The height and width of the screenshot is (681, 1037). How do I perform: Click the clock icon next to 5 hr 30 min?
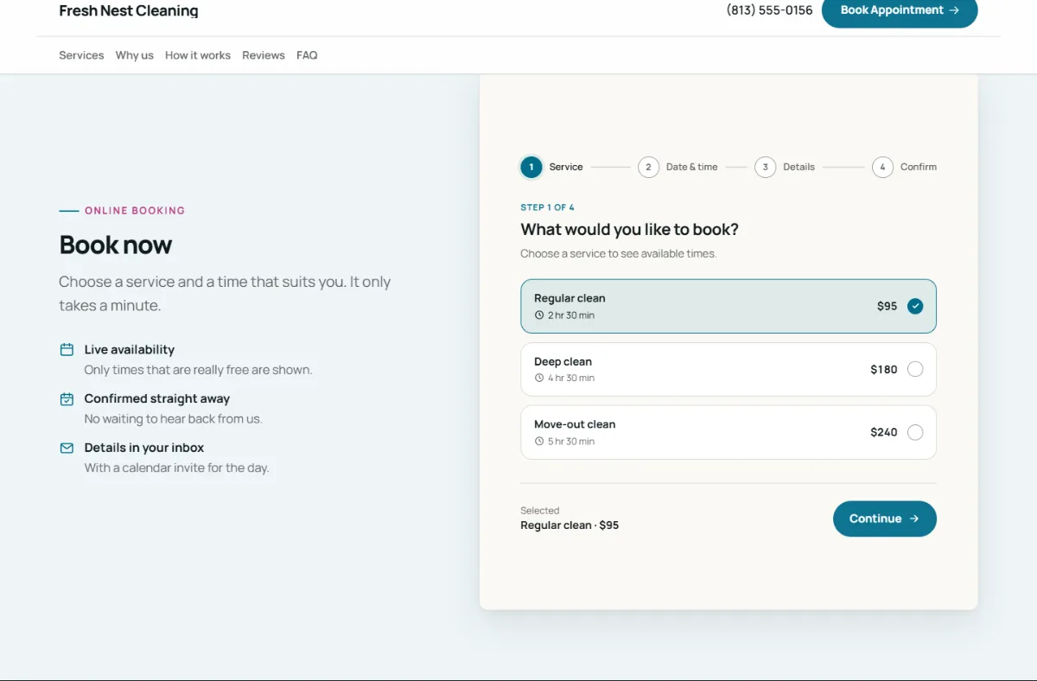(539, 442)
